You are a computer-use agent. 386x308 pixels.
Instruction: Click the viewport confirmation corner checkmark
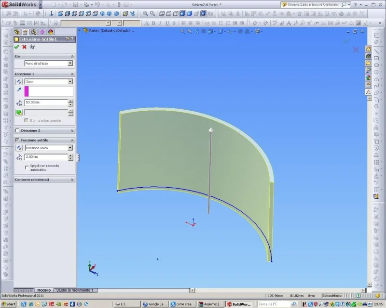[x=346, y=41]
